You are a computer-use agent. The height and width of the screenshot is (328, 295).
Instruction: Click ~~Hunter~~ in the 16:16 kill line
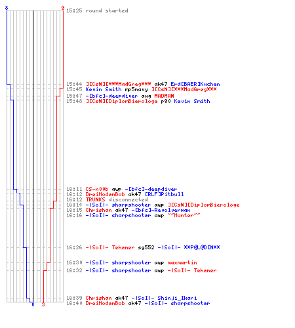pos(184,215)
